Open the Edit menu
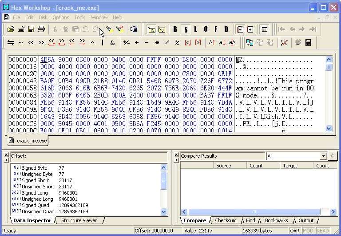341x236 pixels. click(x=29, y=17)
